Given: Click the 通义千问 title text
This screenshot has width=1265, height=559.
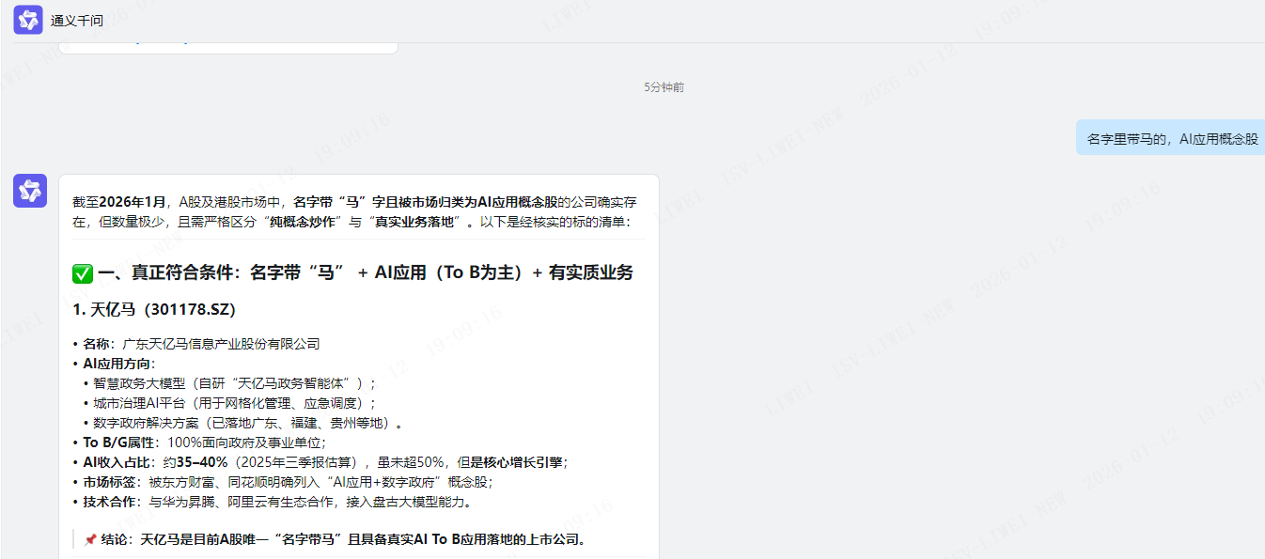Looking at the screenshot, I should coord(77,21).
